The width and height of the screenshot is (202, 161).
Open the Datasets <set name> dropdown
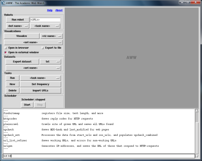(33, 68)
